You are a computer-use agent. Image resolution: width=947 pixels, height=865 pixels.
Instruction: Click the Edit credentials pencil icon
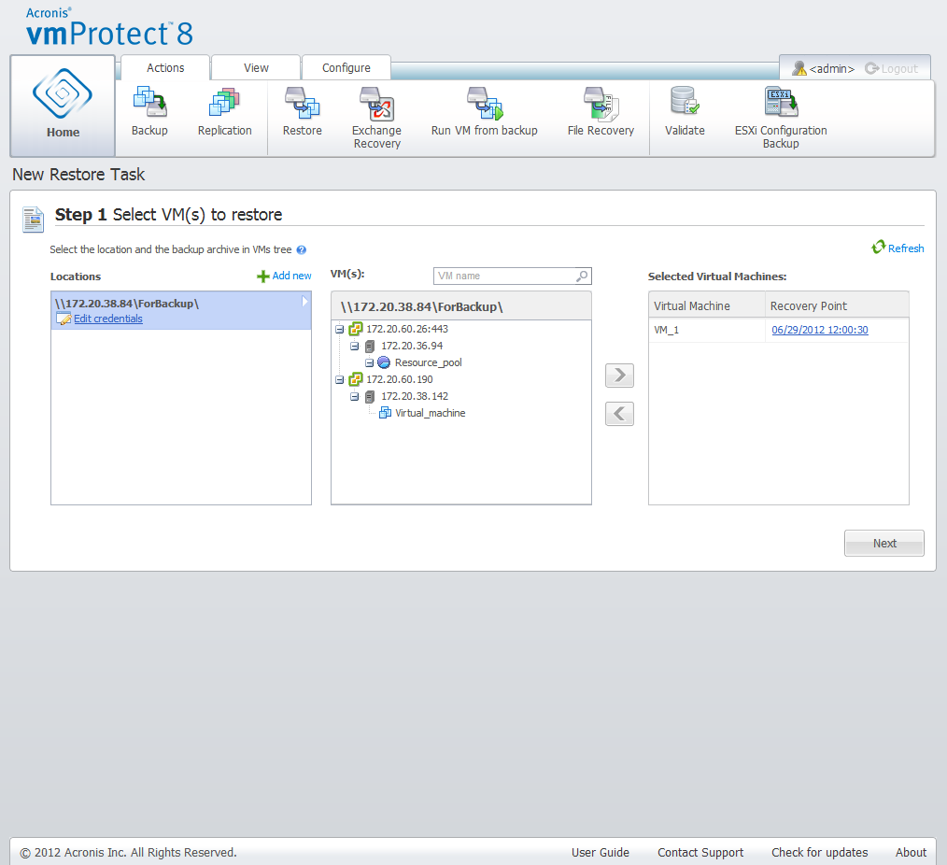[64, 319]
